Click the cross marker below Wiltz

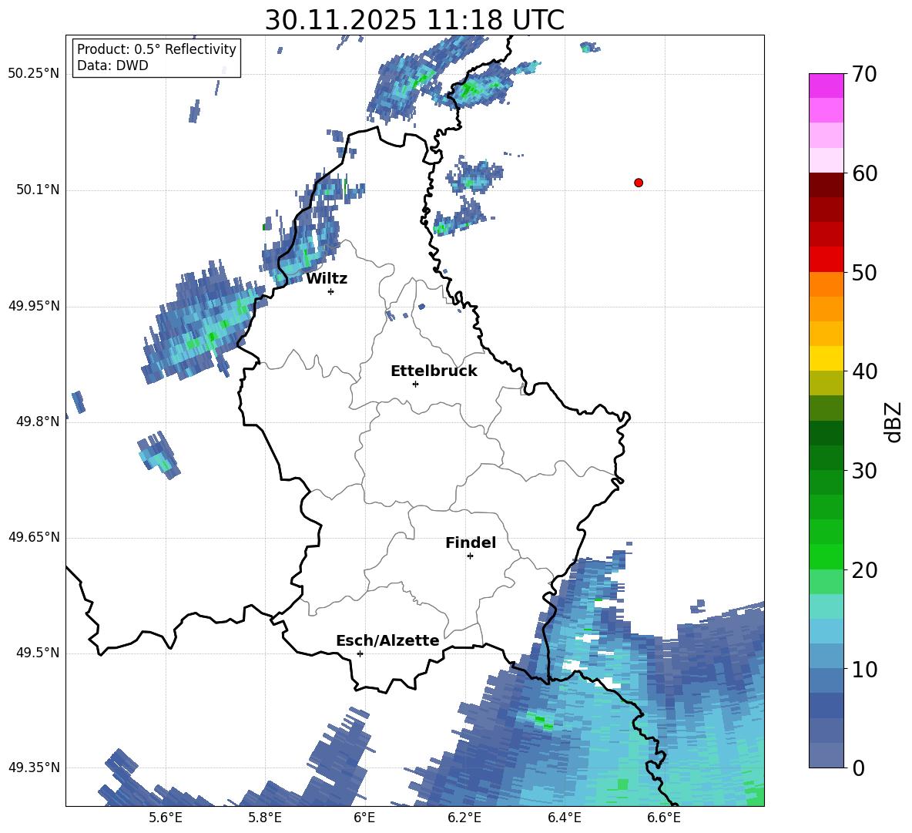[x=331, y=291]
